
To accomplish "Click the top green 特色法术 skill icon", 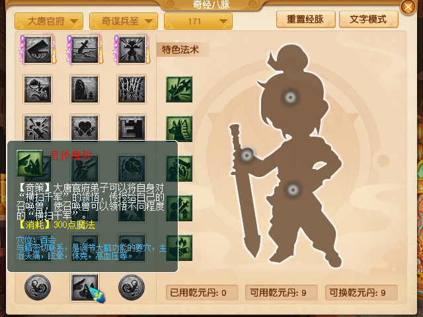I will tap(179, 89).
